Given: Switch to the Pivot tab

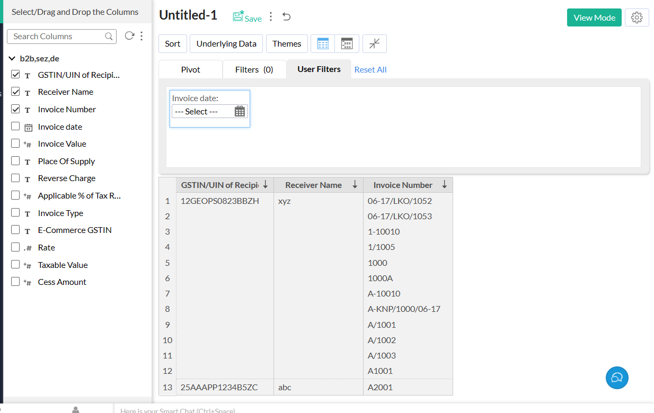Looking at the screenshot, I should (191, 69).
